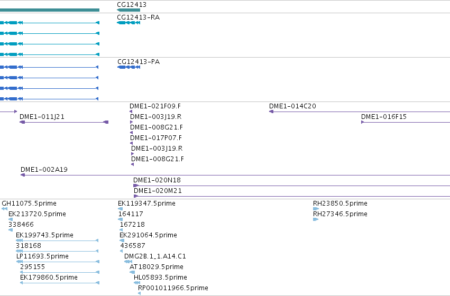Click the RH27346.5prime EST arrow glyph

[316, 219]
